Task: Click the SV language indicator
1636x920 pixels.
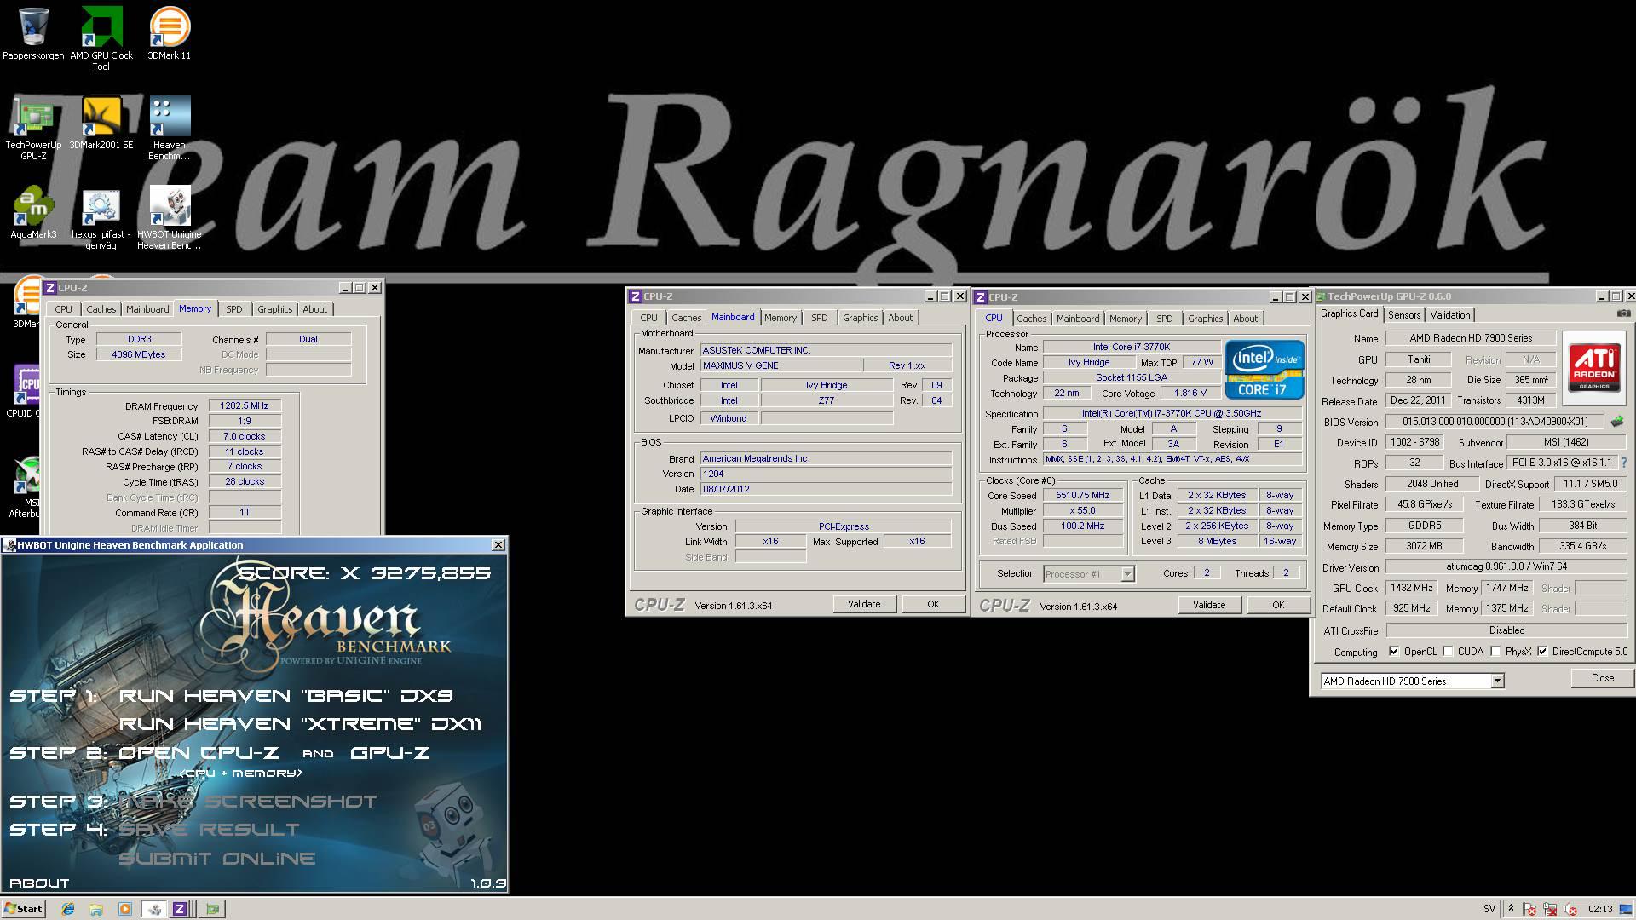Action: 1489,909
